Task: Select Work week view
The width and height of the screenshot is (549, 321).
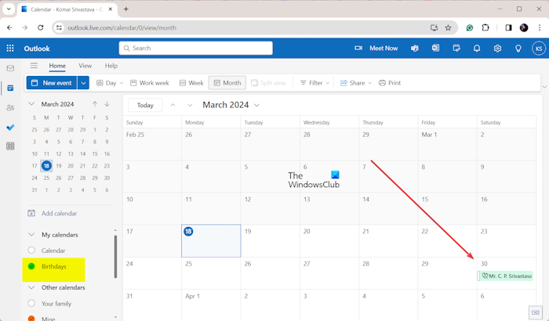Action: point(150,83)
